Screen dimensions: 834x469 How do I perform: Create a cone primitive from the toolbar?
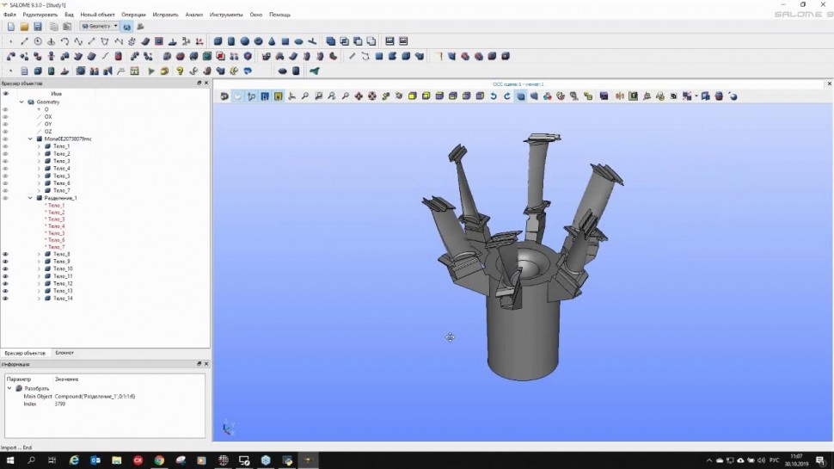pos(272,41)
